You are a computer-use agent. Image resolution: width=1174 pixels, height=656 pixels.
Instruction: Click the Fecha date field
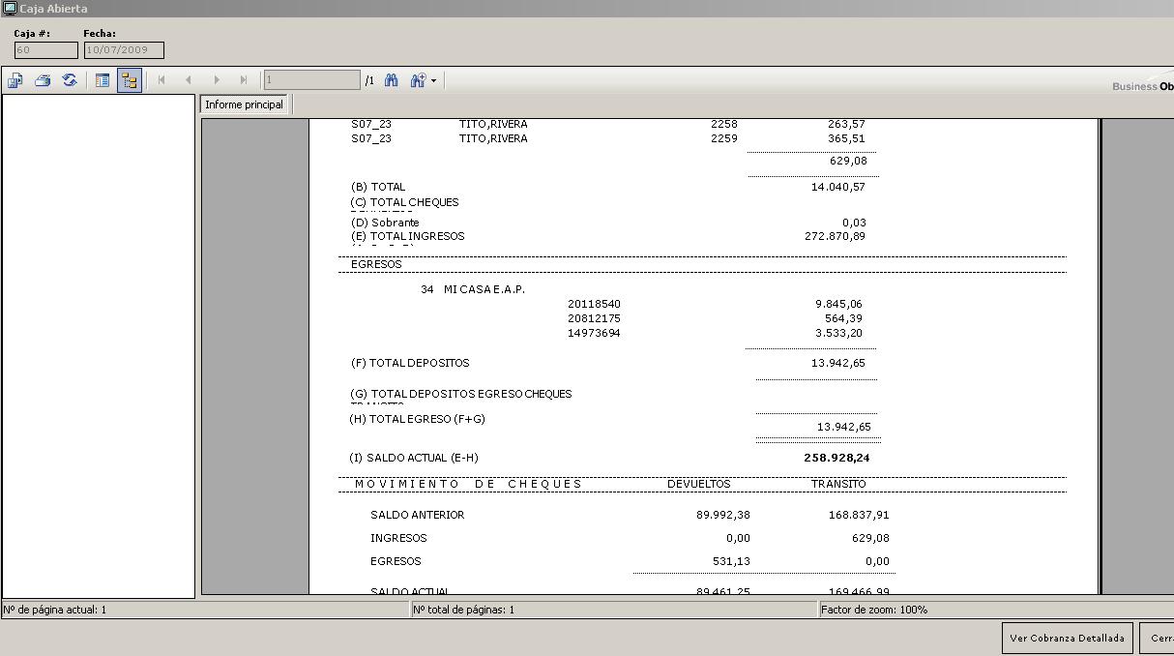(124, 50)
